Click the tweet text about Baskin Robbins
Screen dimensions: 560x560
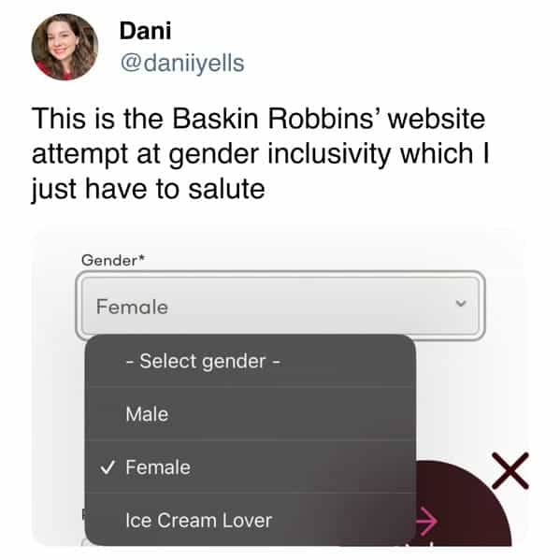[260, 154]
